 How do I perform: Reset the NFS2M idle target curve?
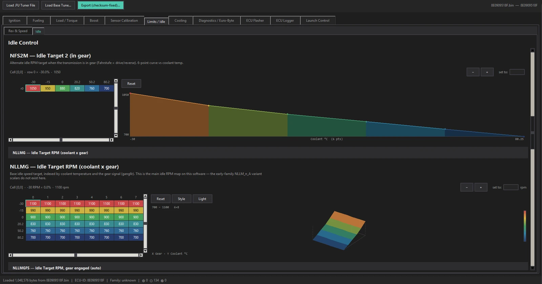(x=131, y=84)
